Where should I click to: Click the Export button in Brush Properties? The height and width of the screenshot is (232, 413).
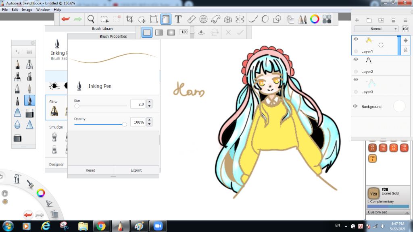point(136,170)
